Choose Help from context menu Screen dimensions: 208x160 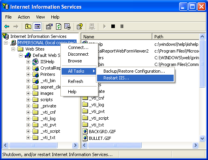point(79,92)
